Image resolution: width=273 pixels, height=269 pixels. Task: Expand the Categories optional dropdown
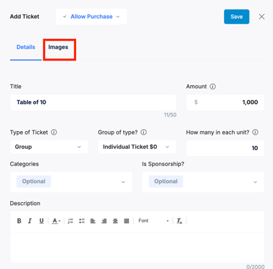(71, 182)
